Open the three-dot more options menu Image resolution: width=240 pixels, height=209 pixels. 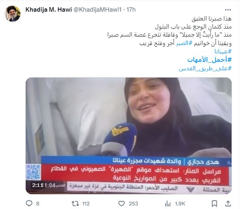[228, 10]
